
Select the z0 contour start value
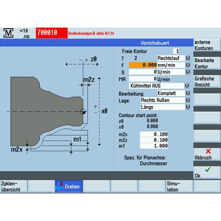(152, 121)
